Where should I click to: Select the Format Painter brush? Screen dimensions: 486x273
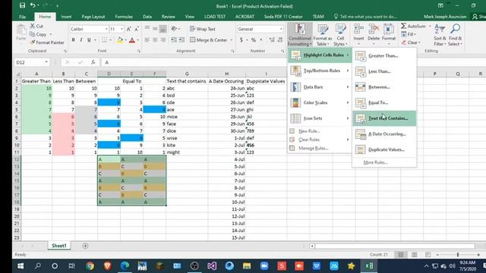[33, 42]
